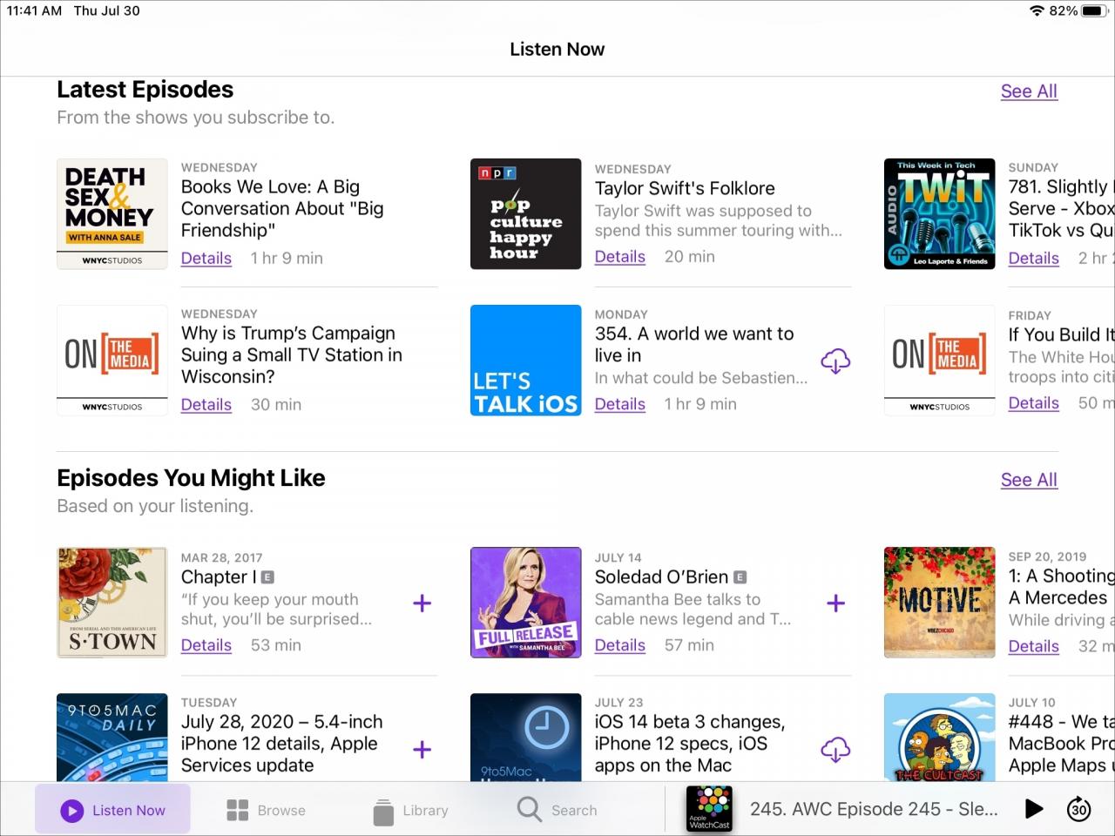The width and height of the screenshot is (1115, 836).
Task: Tap the On the Media artwork for Wednesday's episode
Action: click(112, 361)
